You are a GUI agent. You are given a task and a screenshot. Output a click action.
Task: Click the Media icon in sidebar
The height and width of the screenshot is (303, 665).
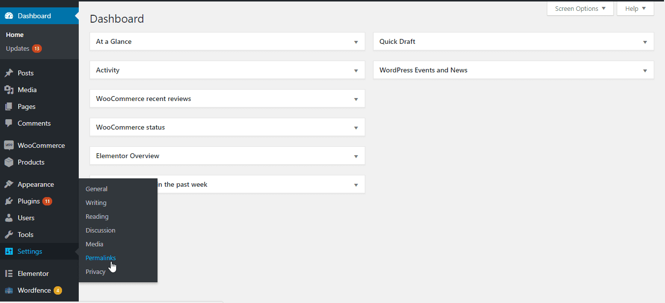pyautogui.click(x=9, y=90)
